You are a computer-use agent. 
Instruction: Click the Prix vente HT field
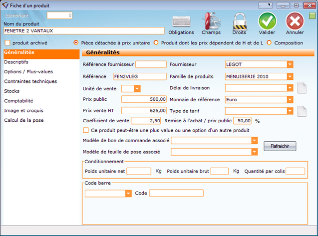tap(144, 110)
